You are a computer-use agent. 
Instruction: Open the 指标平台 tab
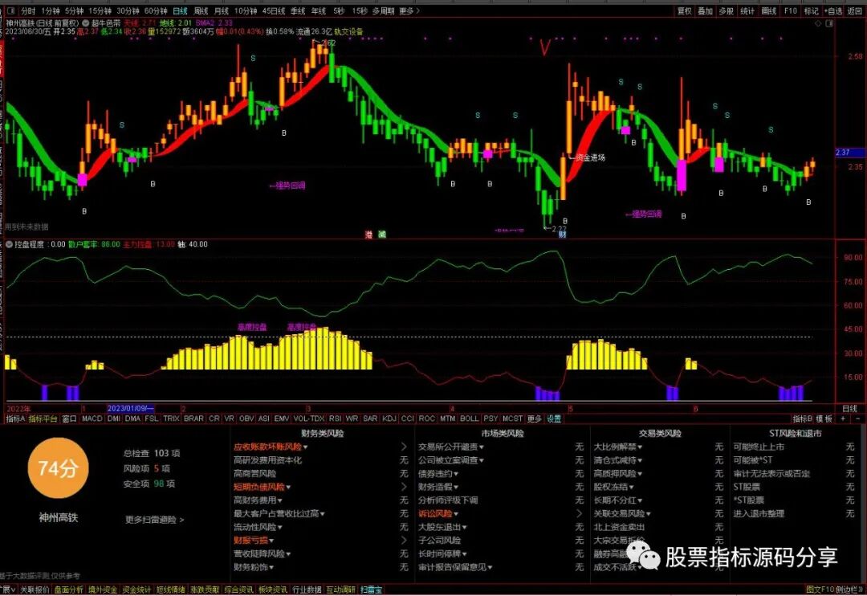[x=43, y=419]
